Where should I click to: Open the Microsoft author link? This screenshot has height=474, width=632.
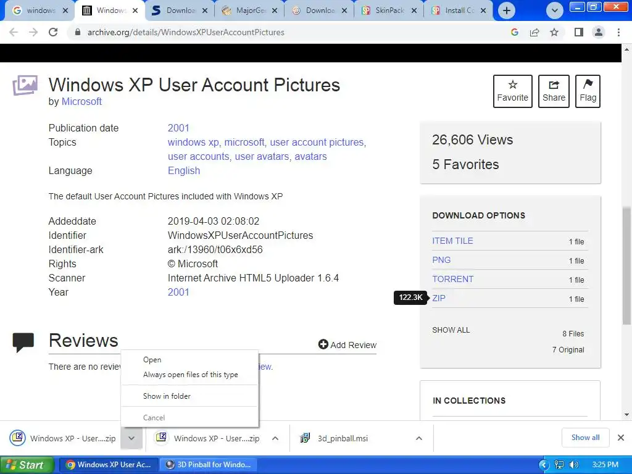coord(81,102)
